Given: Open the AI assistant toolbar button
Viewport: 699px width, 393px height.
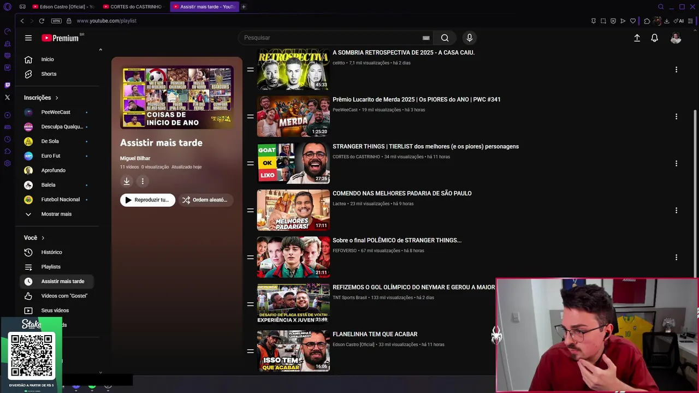Looking at the screenshot, I should (x=679, y=21).
